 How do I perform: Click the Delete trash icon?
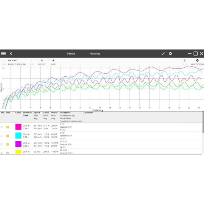tap(184, 60)
